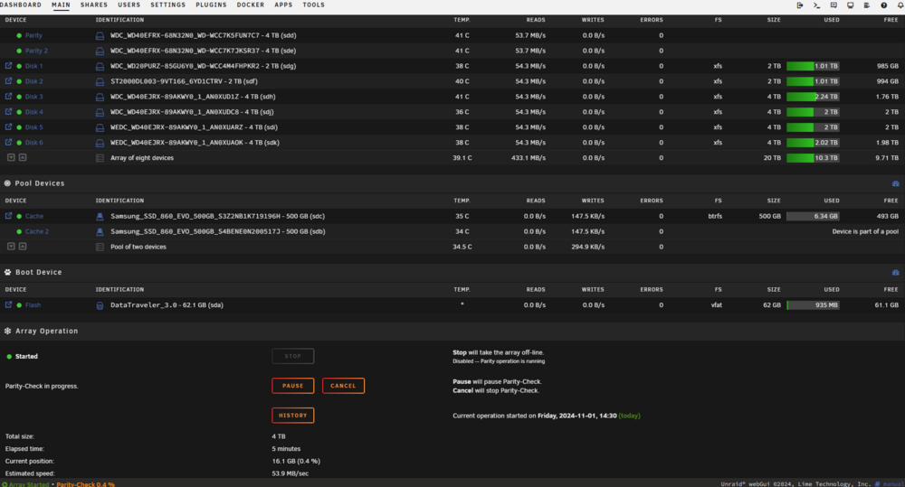905x487 pixels.
Task: Click the list icon beside Array of eight devices
Action: [100, 158]
